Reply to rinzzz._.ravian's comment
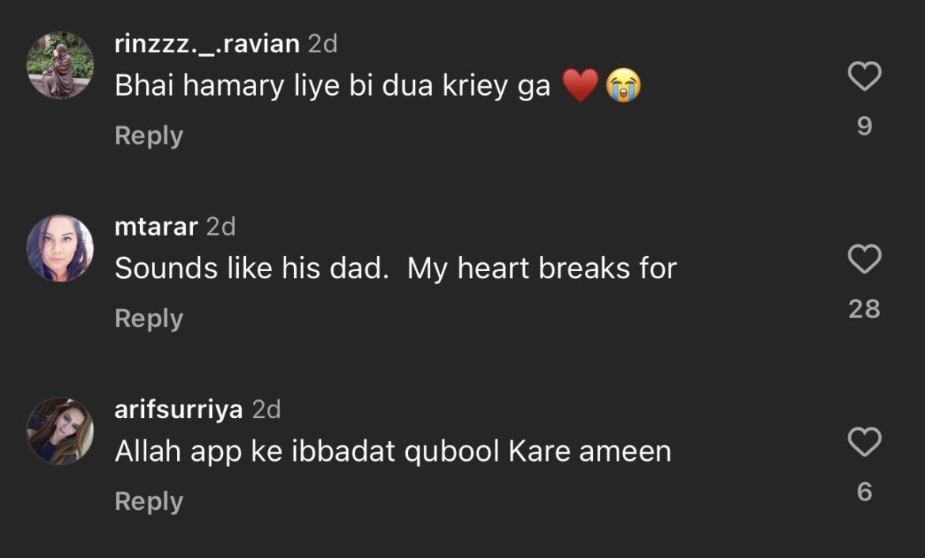The height and width of the screenshot is (558, 925). 149,136
